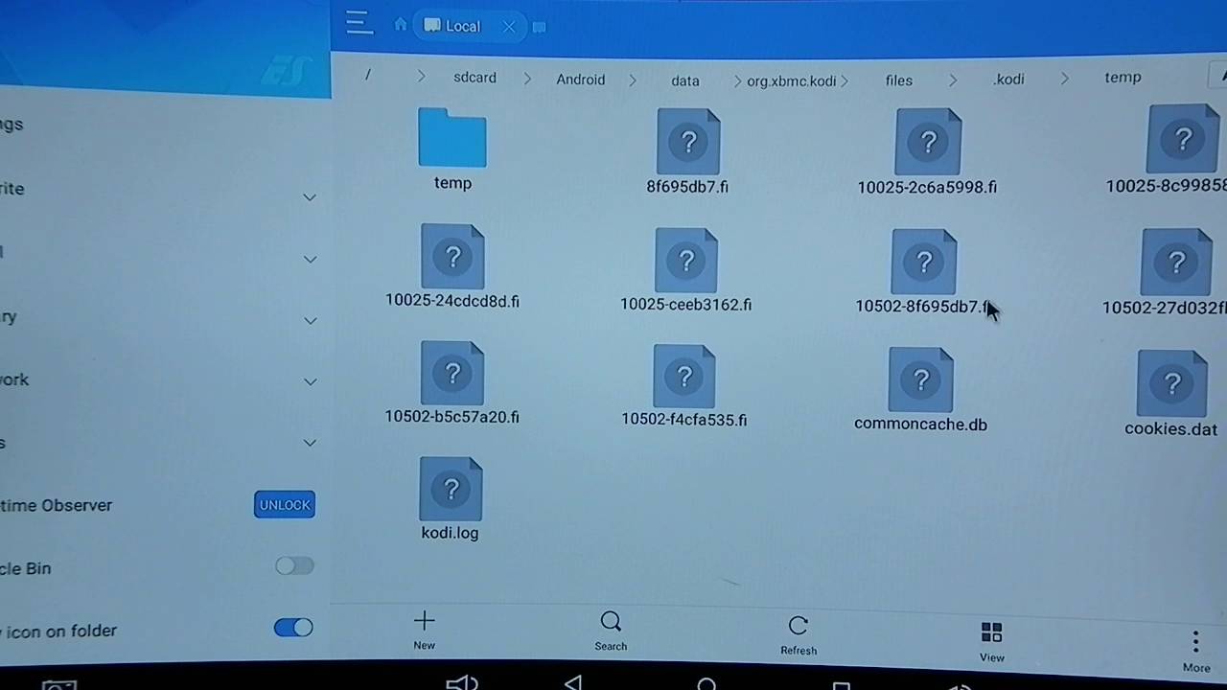Toggle the Recycle Bin switch
1227x690 pixels.
[293, 566]
